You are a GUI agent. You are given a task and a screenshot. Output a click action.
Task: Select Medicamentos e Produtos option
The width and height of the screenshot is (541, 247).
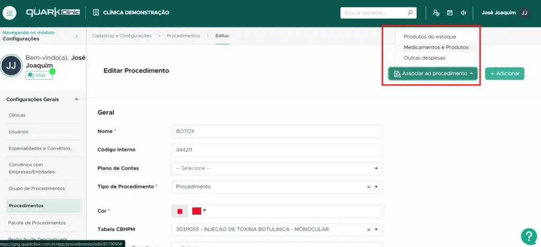click(x=436, y=47)
